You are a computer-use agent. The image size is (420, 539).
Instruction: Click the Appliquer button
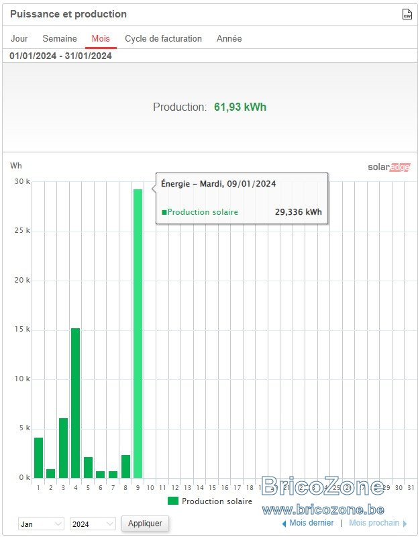(145, 523)
